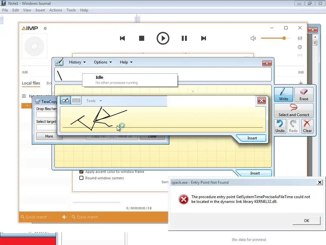Click OK in cpack.exe error dialog

307,221
